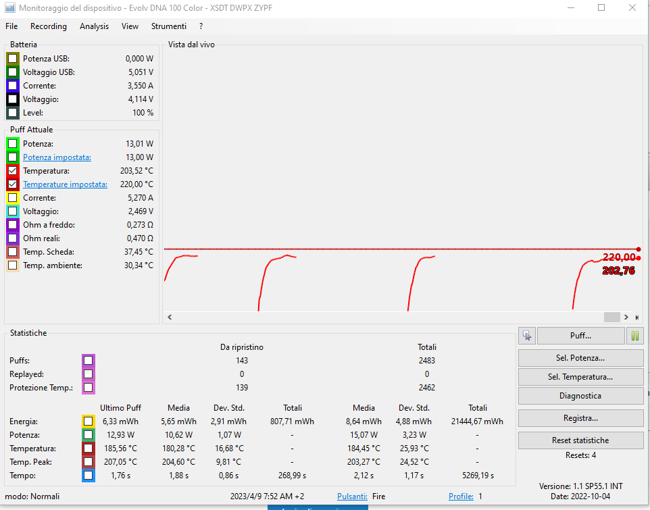Open the Potenza impostata link
Viewport: 650px width, 510px height.
tap(57, 157)
